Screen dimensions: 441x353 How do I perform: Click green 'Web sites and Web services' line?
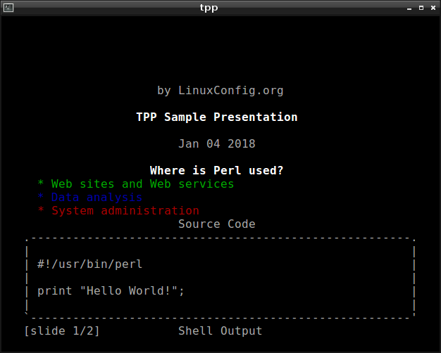142,184
